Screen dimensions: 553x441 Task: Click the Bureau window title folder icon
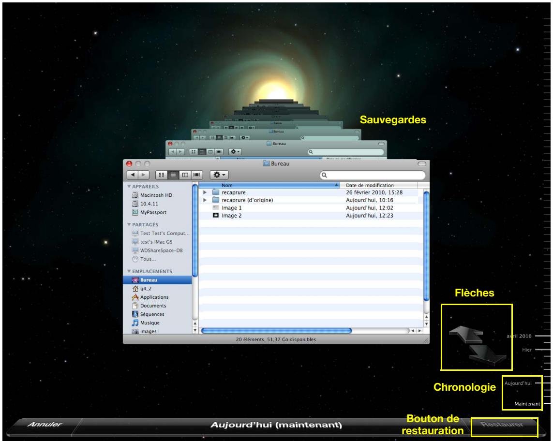pos(266,163)
